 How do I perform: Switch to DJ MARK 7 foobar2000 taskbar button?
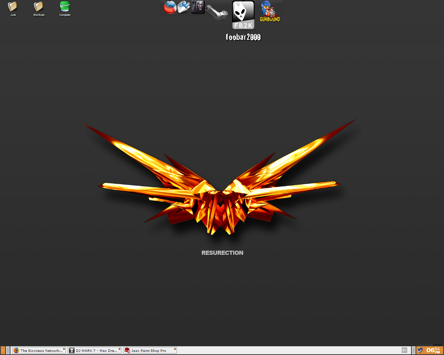[x=95, y=350]
